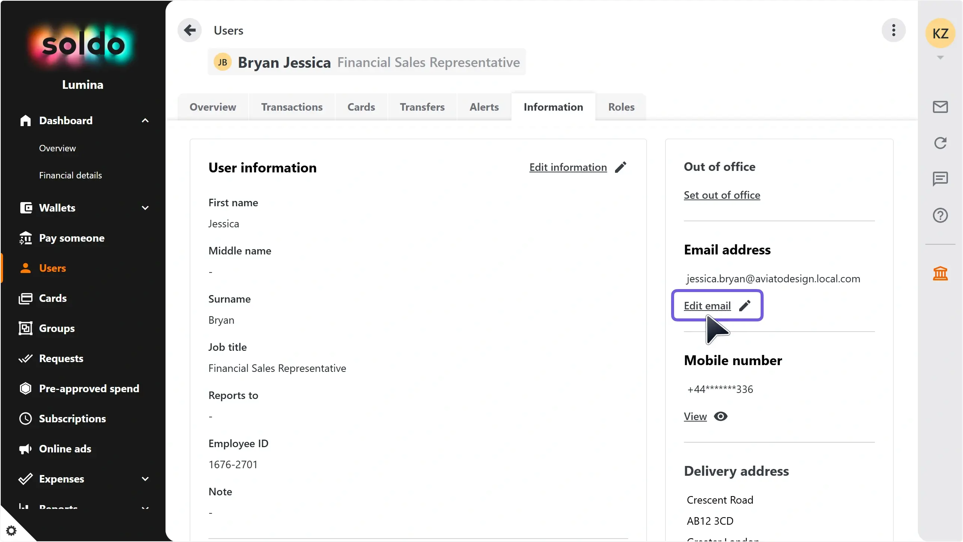Expand the Expenses submenu
Screen dimensions: 963x542
[x=145, y=479]
